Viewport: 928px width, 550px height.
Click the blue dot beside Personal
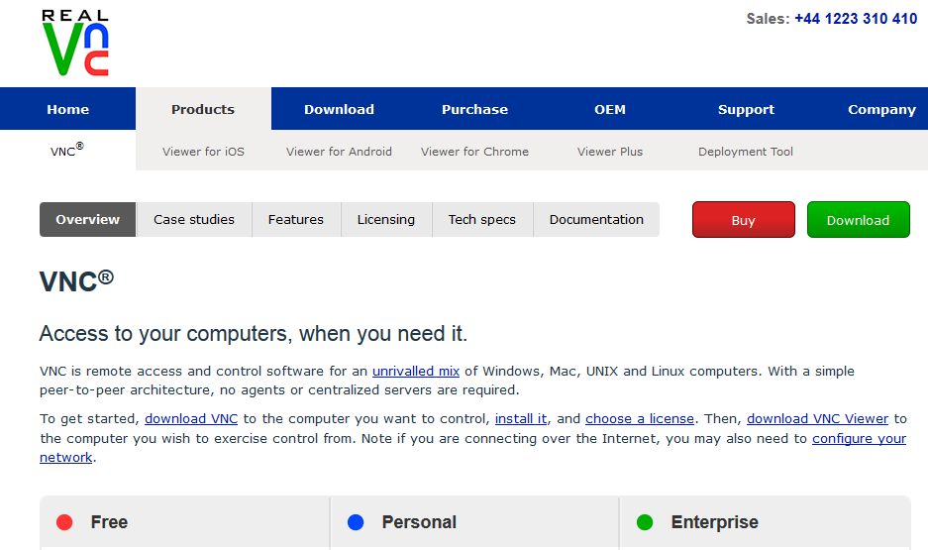pyautogui.click(x=356, y=522)
